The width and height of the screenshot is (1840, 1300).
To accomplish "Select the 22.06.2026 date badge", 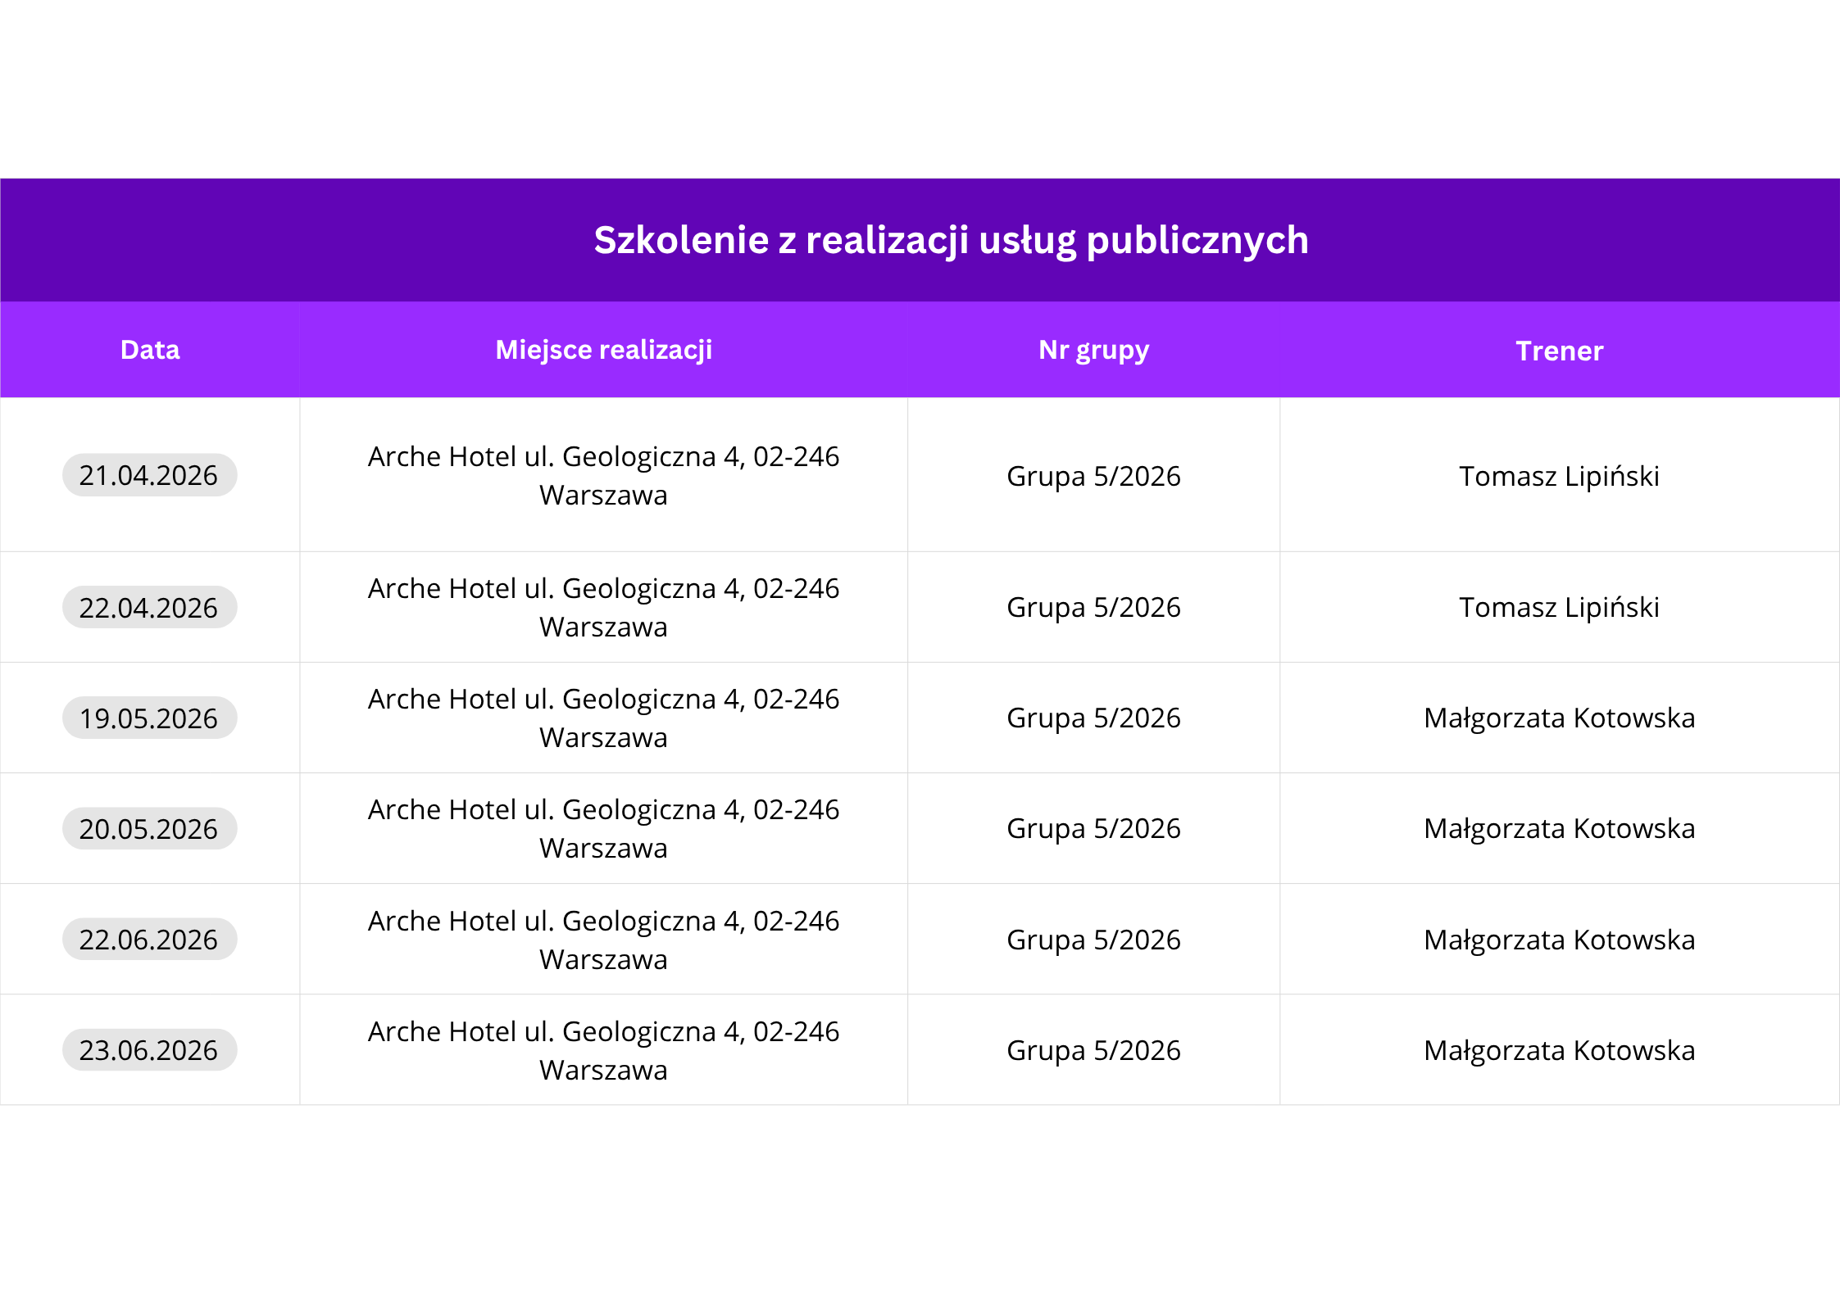I will coord(149,940).
